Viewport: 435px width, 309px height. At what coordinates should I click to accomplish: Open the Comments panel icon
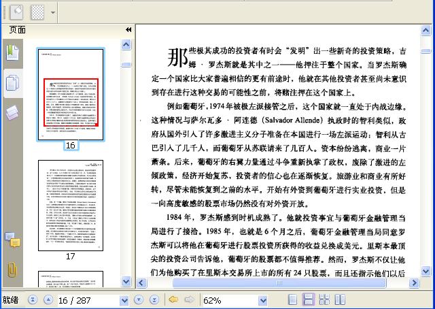[x=12, y=240]
